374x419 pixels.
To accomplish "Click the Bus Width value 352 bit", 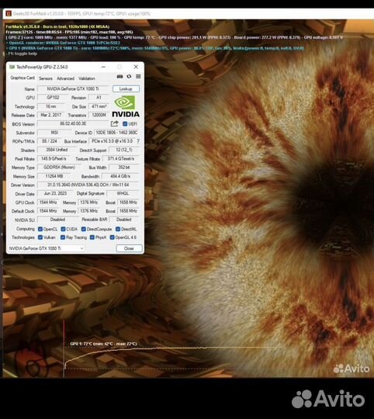I will tap(124, 168).
